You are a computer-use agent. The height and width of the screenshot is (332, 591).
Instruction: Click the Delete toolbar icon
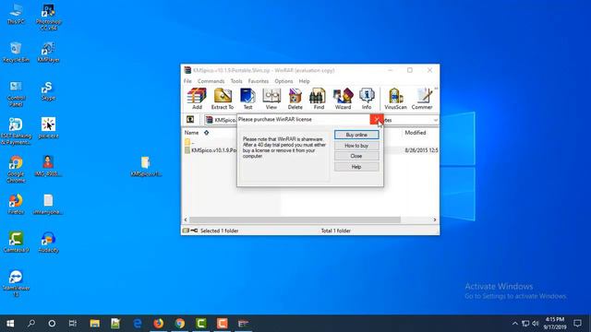(295, 99)
